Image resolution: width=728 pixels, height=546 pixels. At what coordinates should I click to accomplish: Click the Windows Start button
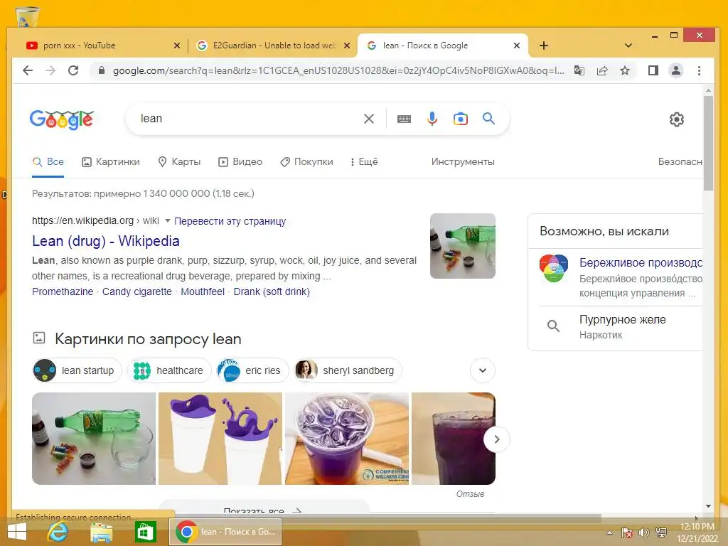17,532
